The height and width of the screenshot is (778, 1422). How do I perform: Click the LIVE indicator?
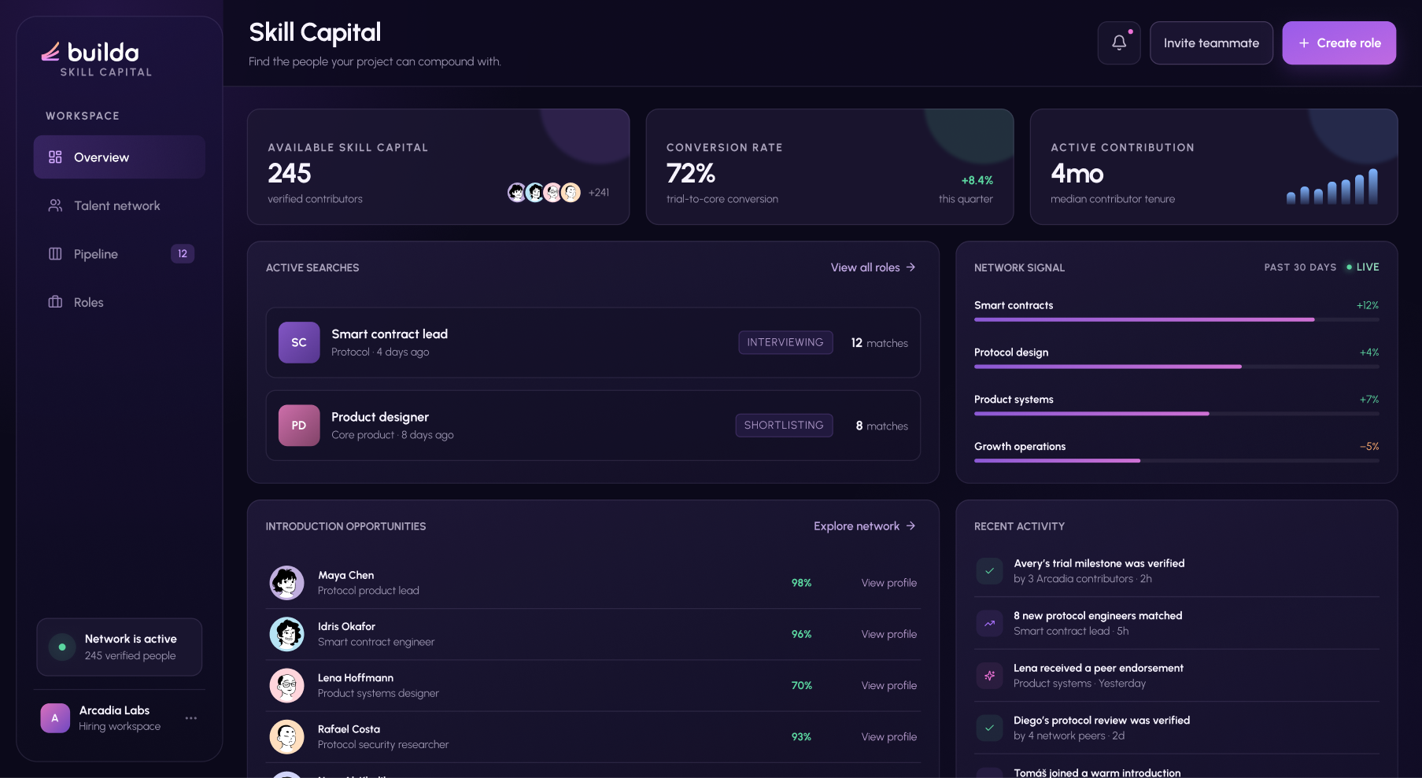(1362, 267)
